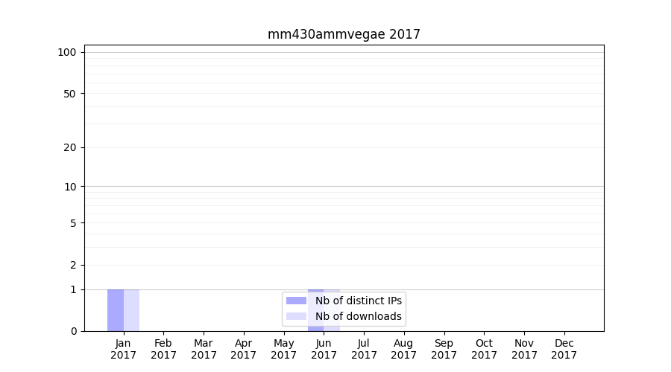Screen dimensions: 671x372
Task: Select the Aug 2017 x-axis label
Action: pyautogui.click(x=404, y=349)
